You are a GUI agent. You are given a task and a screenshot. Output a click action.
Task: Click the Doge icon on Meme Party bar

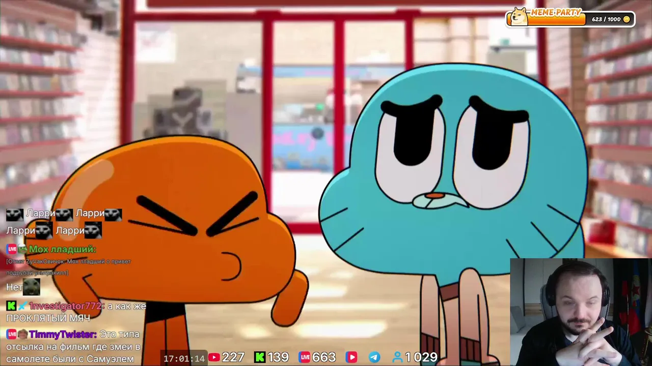(x=519, y=17)
